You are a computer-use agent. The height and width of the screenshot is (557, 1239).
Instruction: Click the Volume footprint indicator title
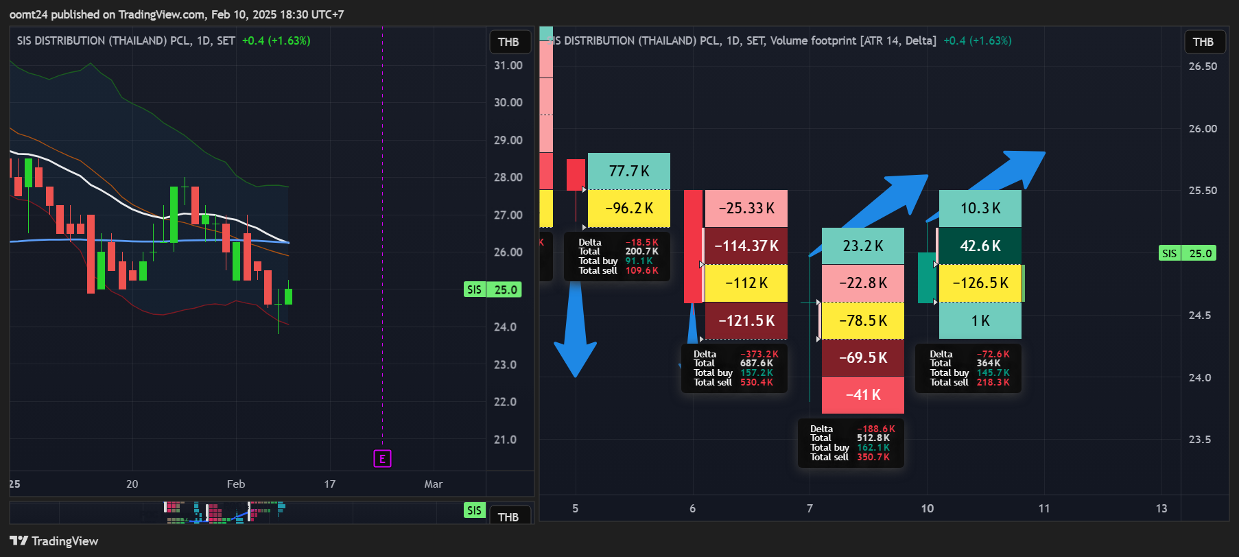(x=853, y=40)
